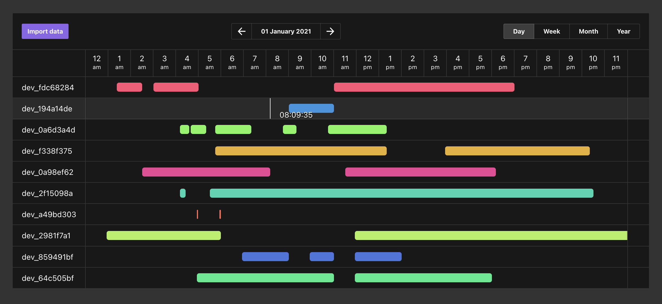Select the blue bar in dev_194a14de row
The width and height of the screenshot is (662, 304).
311,108
